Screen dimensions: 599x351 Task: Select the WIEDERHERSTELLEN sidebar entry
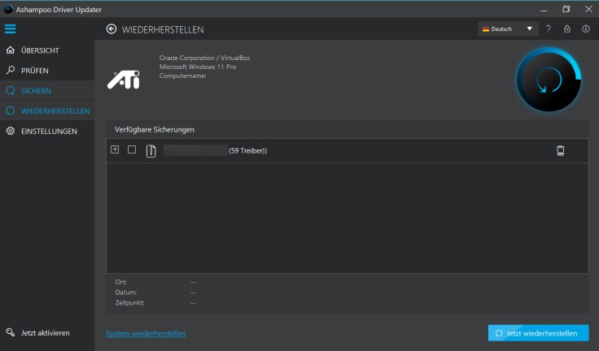(47, 111)
